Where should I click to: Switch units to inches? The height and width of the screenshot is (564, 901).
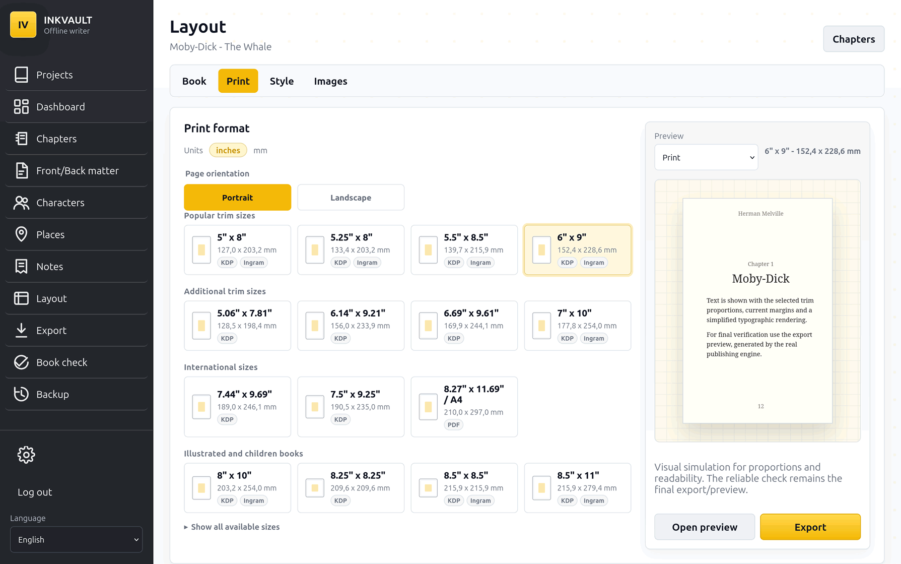coord(228,150)
